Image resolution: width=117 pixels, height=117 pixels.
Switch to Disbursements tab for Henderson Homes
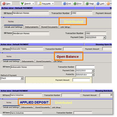[32, 27]
